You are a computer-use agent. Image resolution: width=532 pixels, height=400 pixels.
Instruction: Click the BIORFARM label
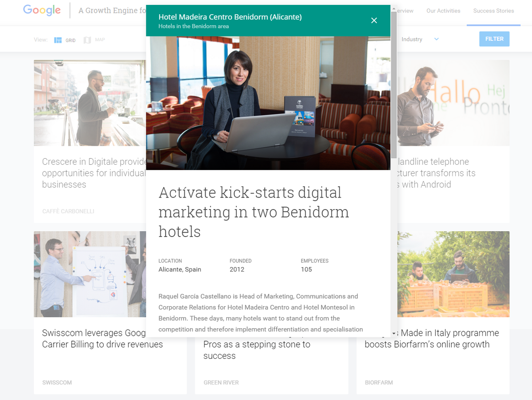(x=379, y=382)
